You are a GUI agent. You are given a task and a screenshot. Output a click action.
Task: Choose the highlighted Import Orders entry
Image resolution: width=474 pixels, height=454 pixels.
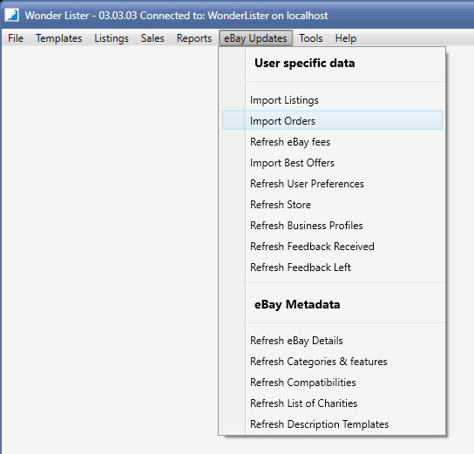332,120
